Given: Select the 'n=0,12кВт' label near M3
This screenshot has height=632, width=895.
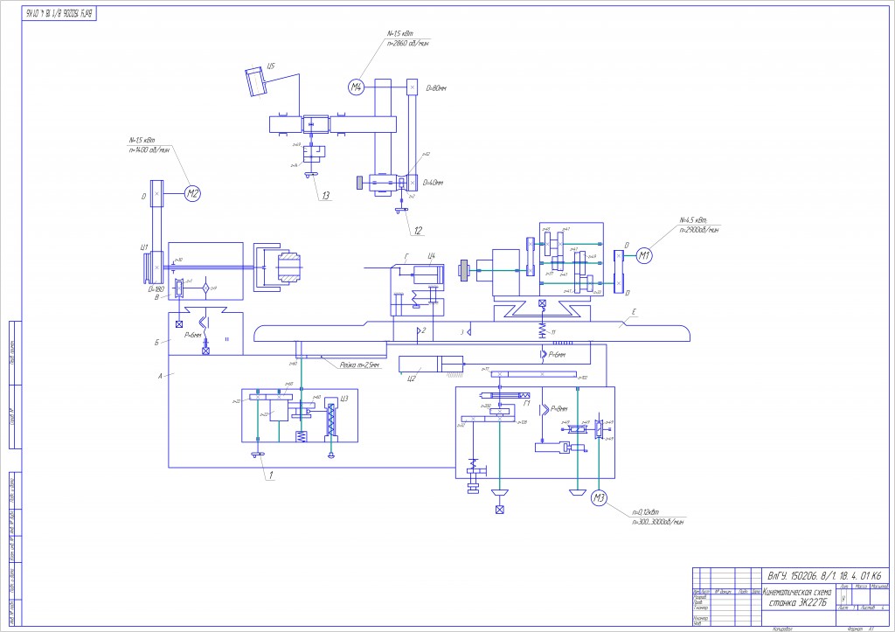Looking at the screenshot, I should pyautogui.click(x=645, y=512).
